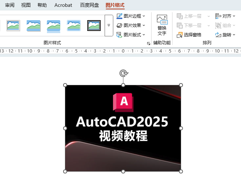
Task: Apply the black double-frame picture style
Action: point(94,26)
